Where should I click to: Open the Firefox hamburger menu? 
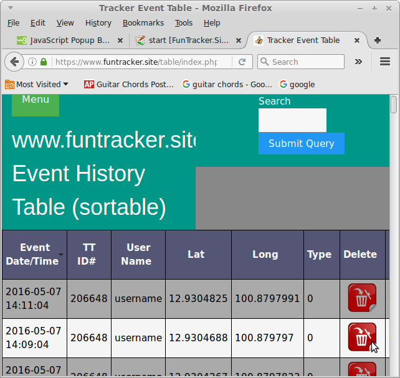click(384, 62)
